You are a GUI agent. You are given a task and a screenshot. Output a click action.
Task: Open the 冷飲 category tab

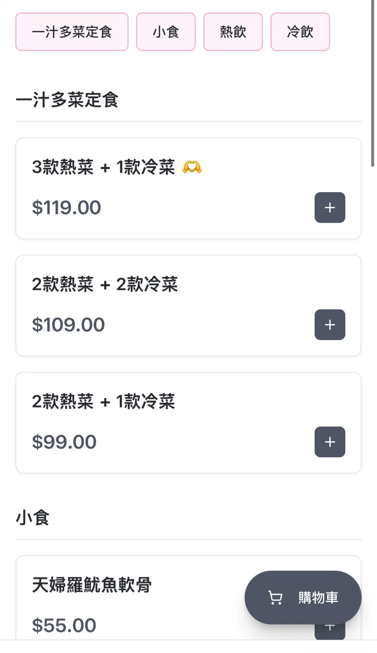300,32
